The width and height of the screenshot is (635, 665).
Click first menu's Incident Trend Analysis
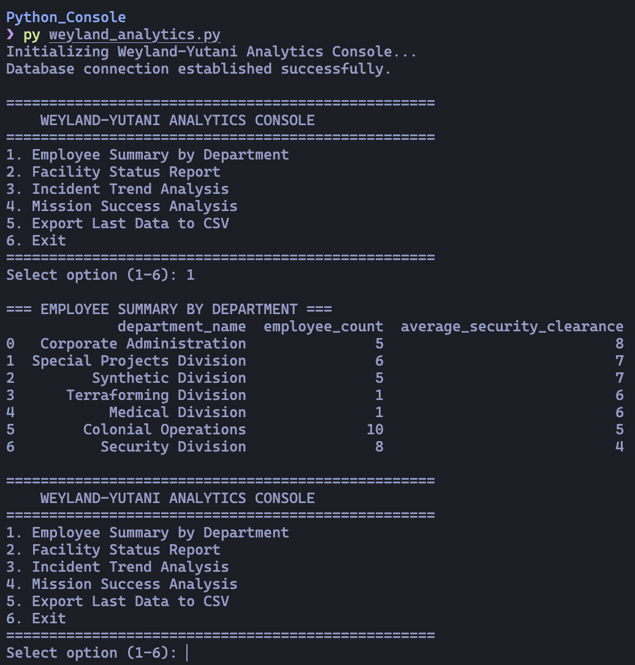click(x=117, y=189)
